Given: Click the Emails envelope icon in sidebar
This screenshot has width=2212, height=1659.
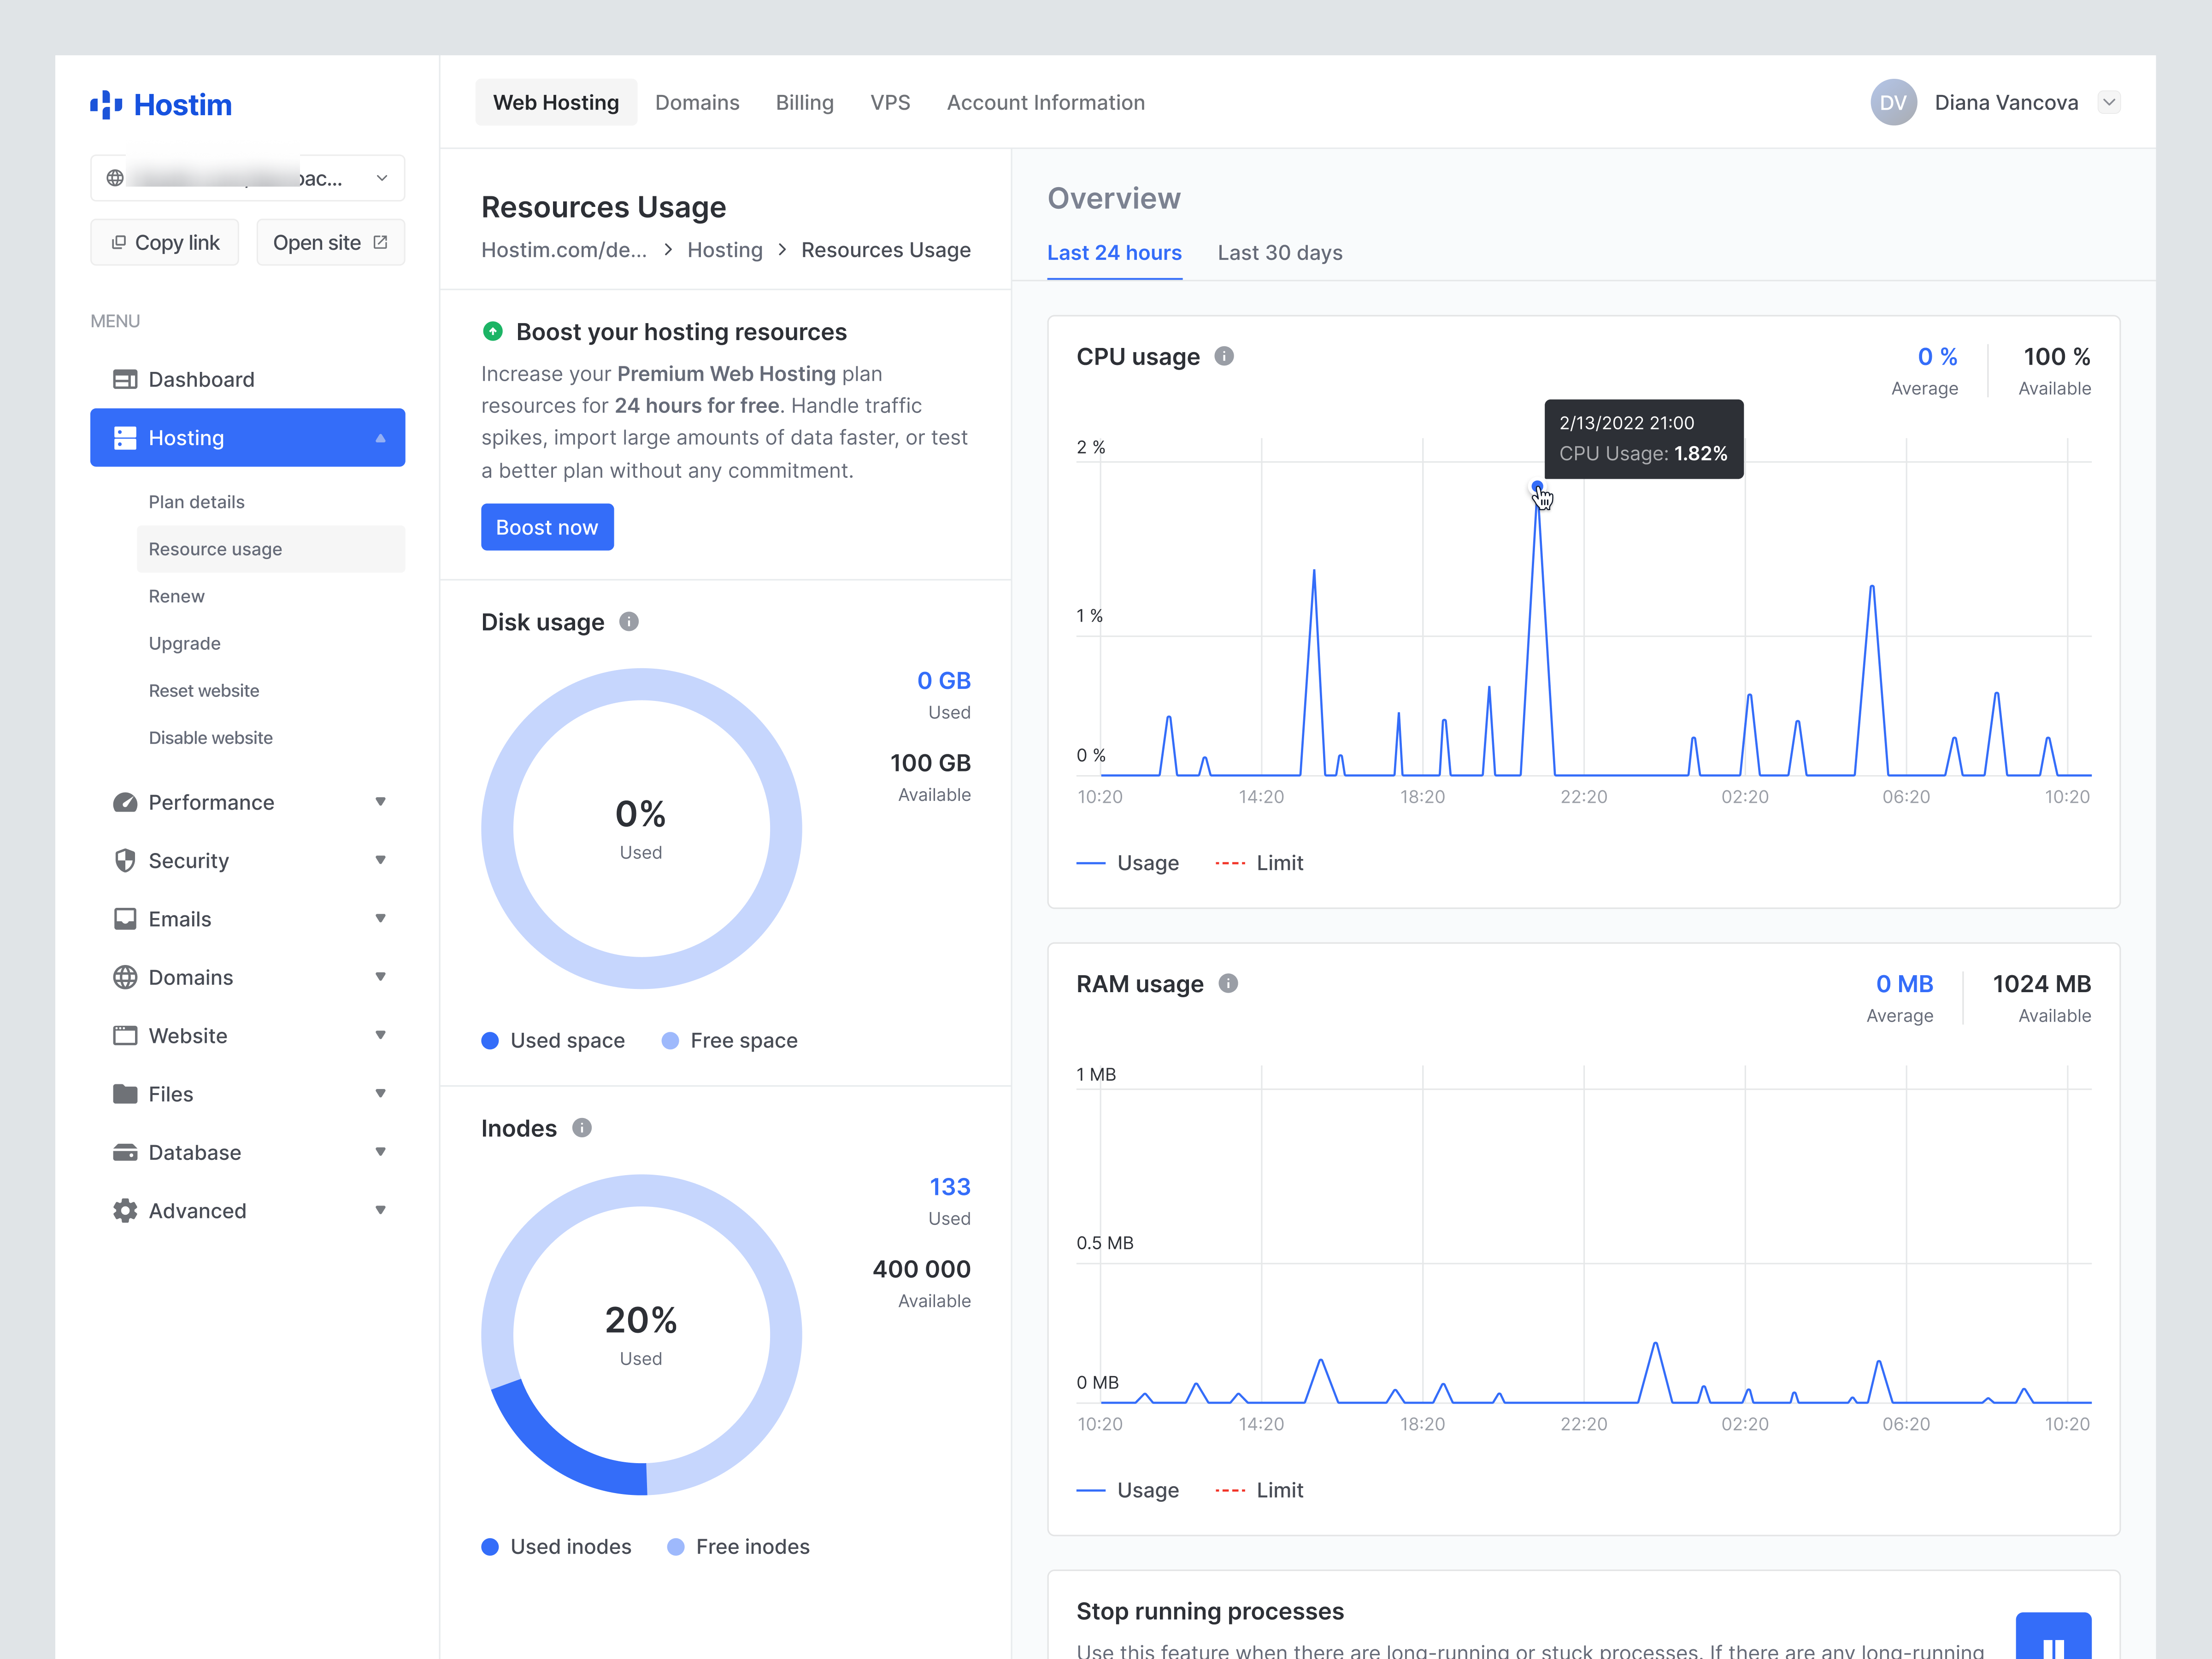Looking at the screenshot, I should 125,918.
